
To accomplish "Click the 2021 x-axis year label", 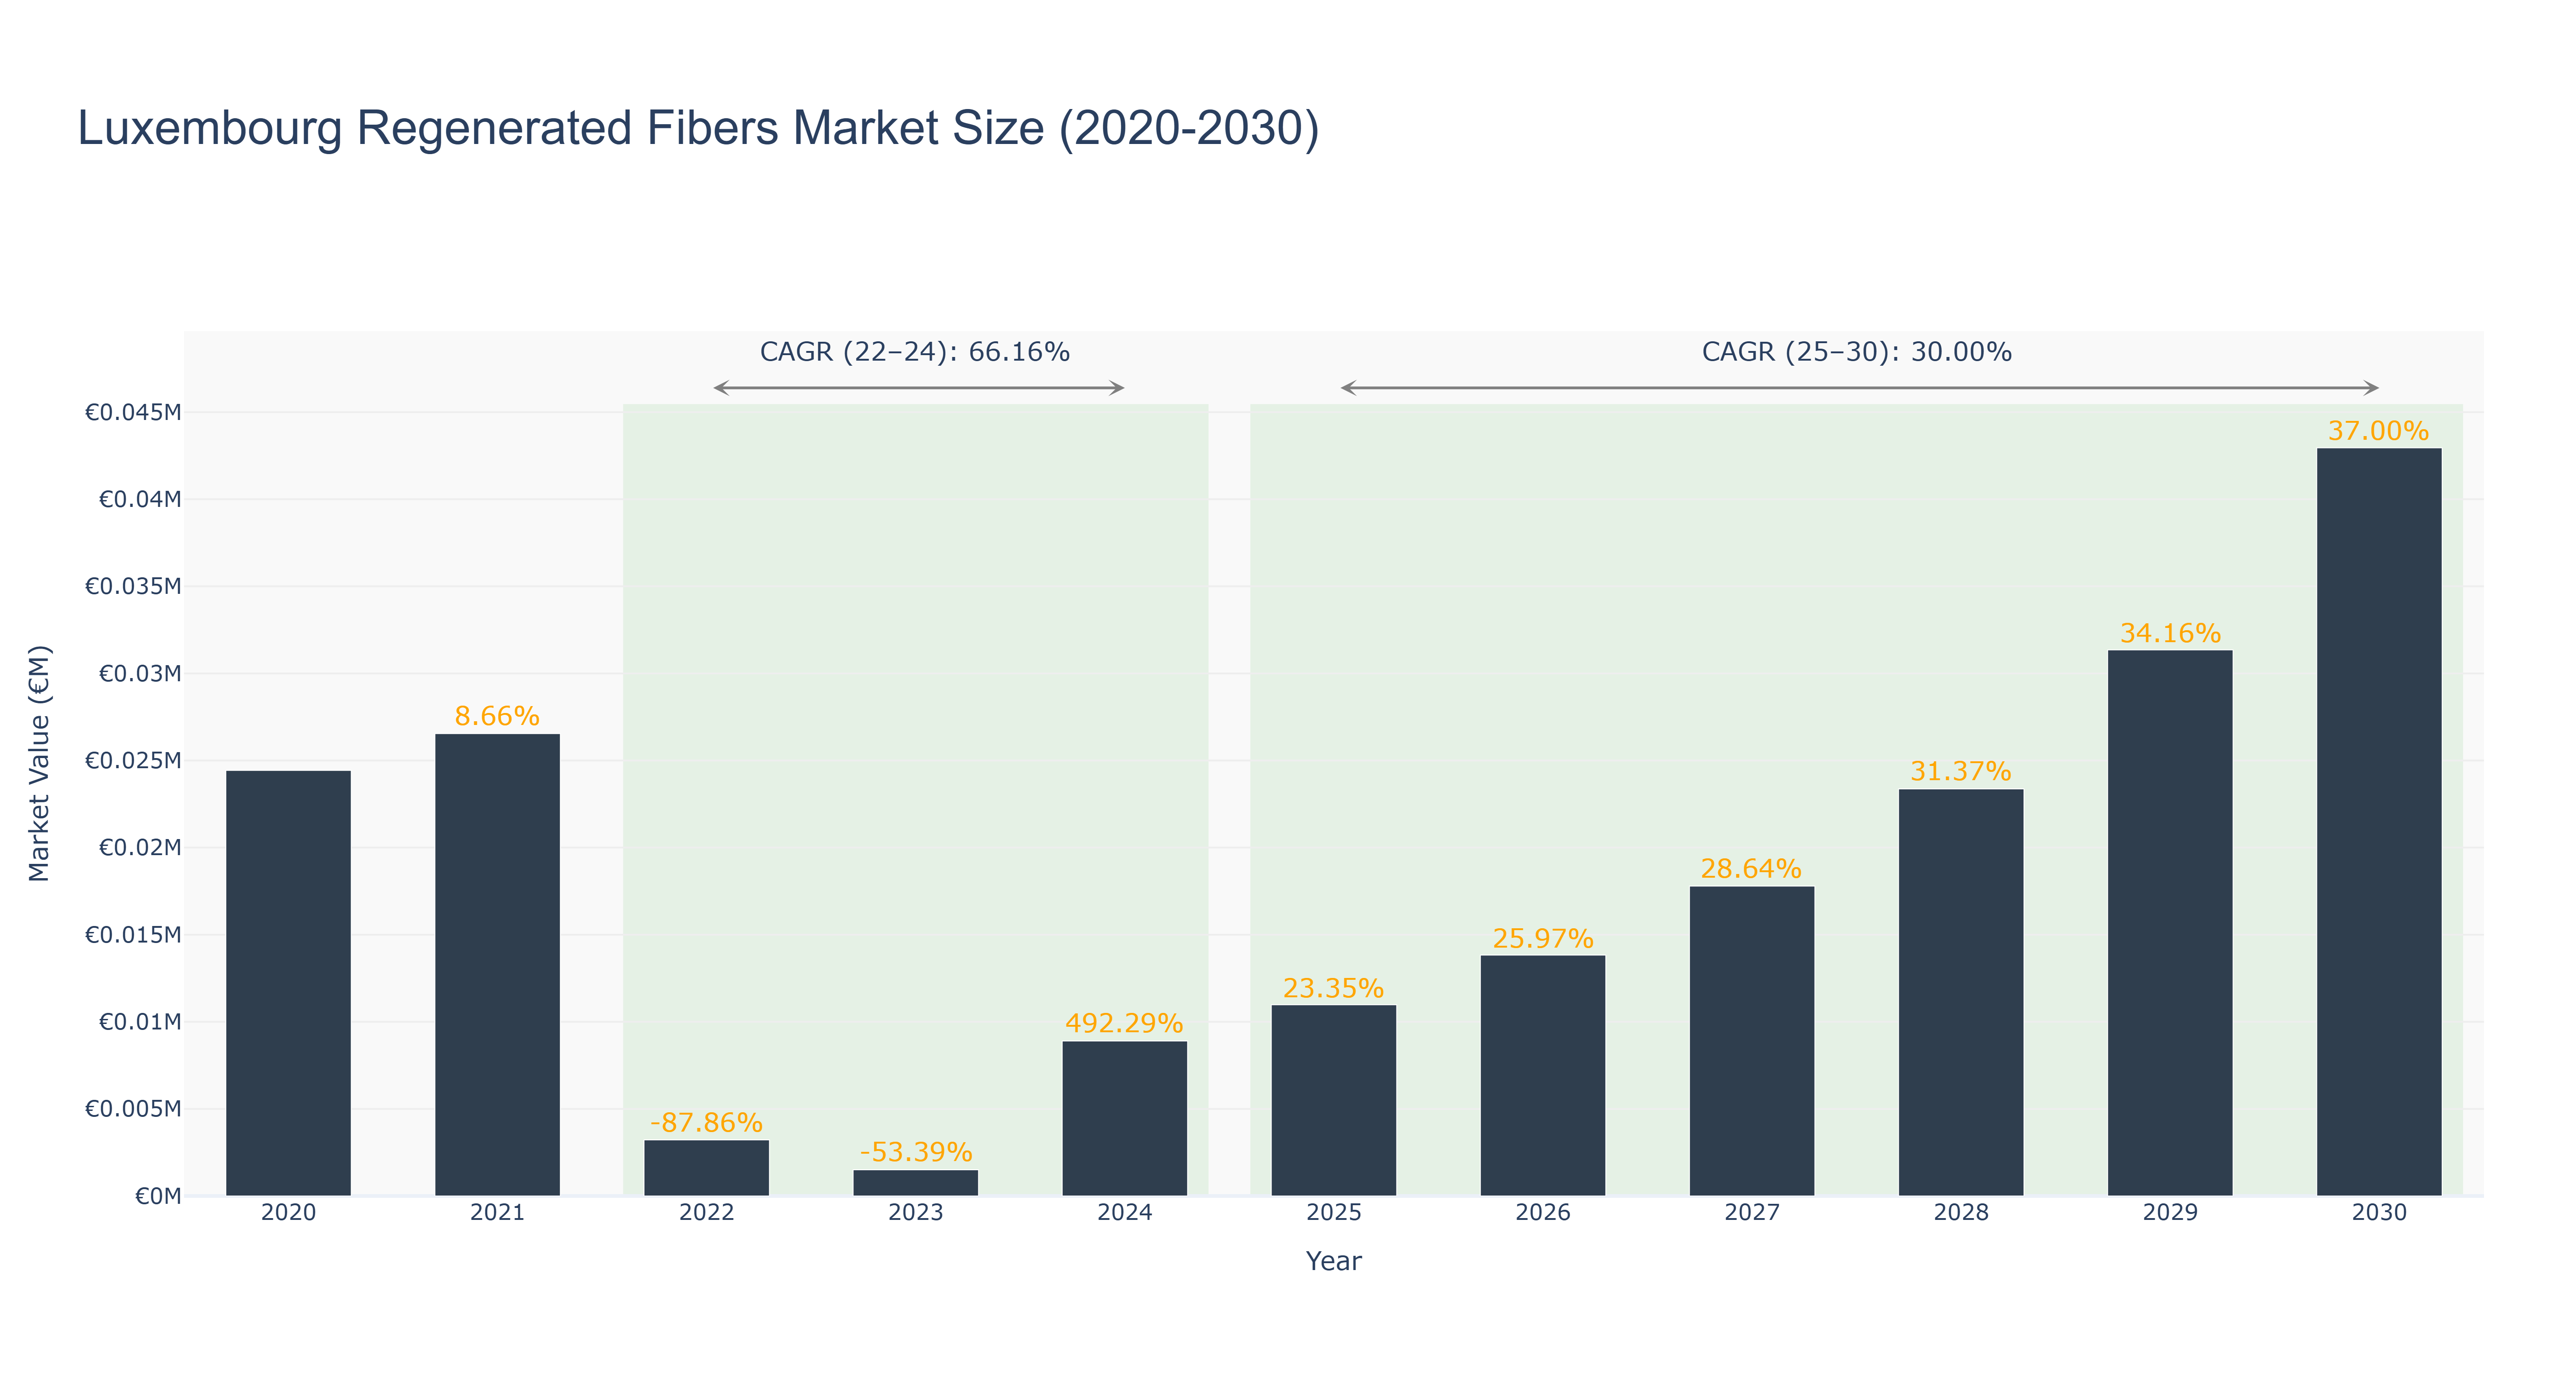I will [x=497, y=1213].
